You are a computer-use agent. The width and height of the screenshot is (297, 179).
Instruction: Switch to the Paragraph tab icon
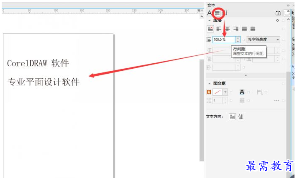[217, 13]
